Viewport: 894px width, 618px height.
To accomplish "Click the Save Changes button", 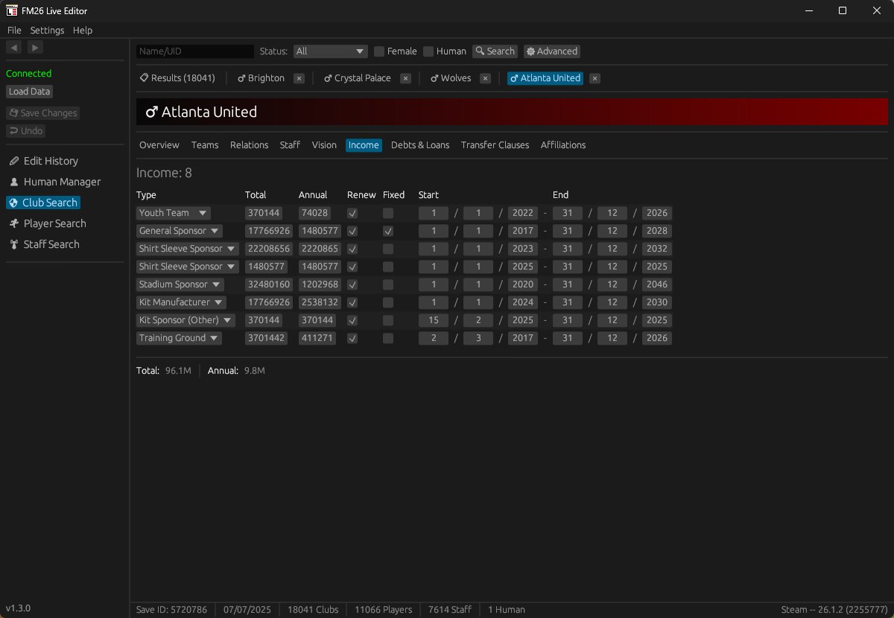I will click(42, 113).
